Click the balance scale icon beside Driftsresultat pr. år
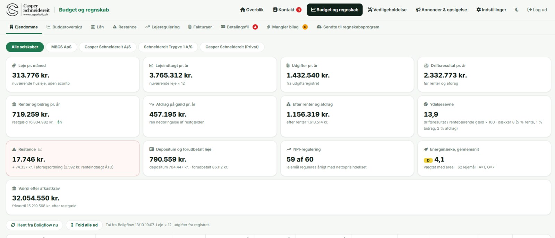Image resolution: width=555 pixels, height=238 pixels. pos(426,65)
